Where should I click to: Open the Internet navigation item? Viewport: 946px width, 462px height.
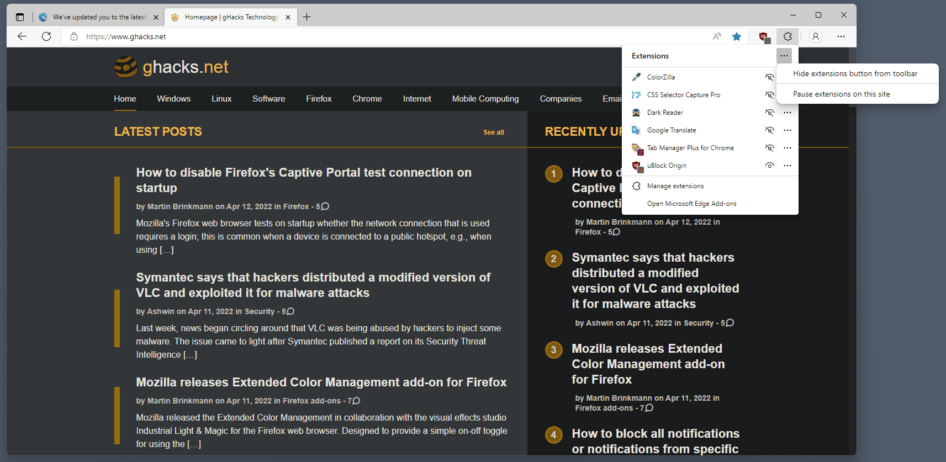point(417,99)
